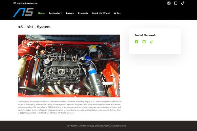Open the Impressum footer link

[101, 126]
